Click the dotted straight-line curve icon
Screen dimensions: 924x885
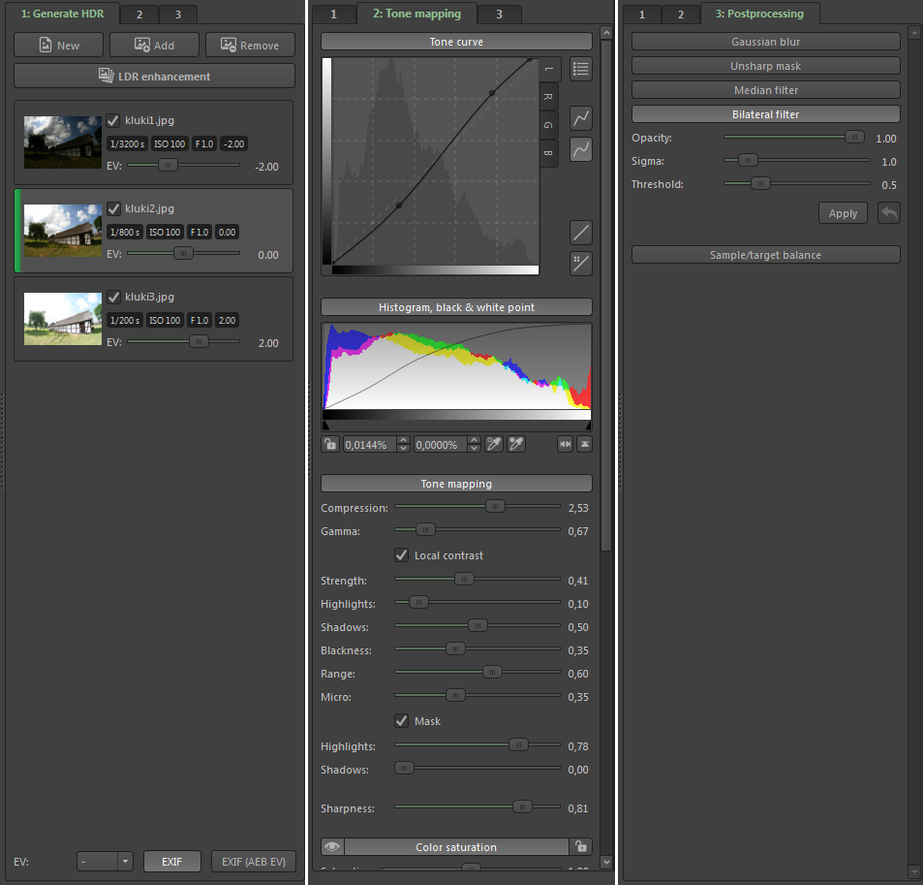pyautogui.click(x=581, y=264)
